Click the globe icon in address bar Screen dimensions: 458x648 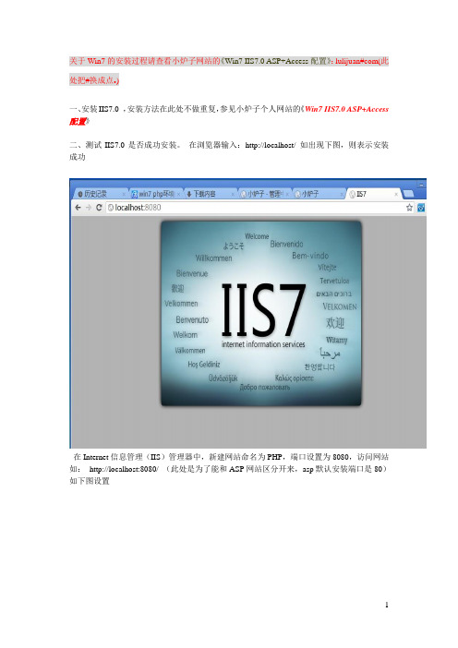111,208
